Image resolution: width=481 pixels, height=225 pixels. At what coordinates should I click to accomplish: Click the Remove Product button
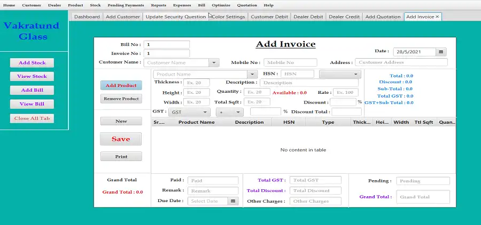pos(121,99)
